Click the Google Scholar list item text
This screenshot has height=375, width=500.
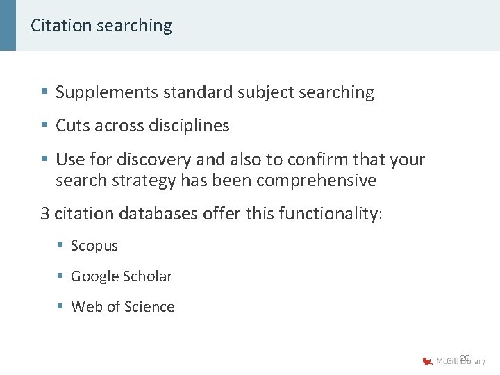(122, 276)
